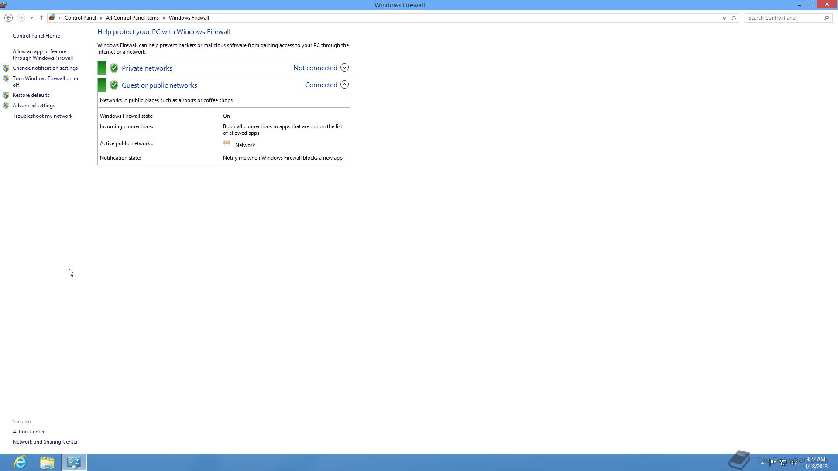Open address bar history dropdown
The height and width of the screenshot is (471, 838).
[724, 18]
